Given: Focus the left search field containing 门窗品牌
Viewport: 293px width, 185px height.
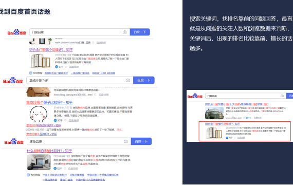Looking at the screenshot, I should [x=79, y=32].
